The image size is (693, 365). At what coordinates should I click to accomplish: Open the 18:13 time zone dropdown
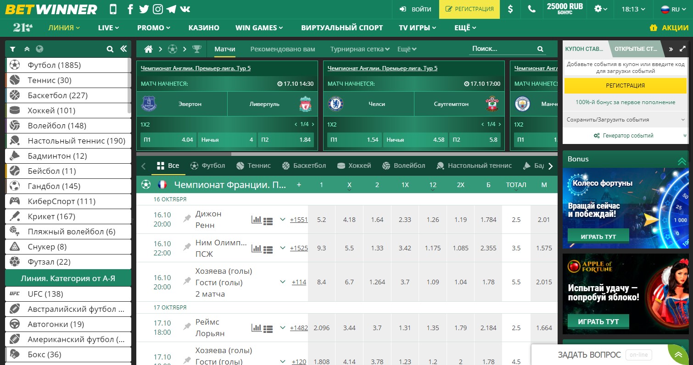click(633, 9)
